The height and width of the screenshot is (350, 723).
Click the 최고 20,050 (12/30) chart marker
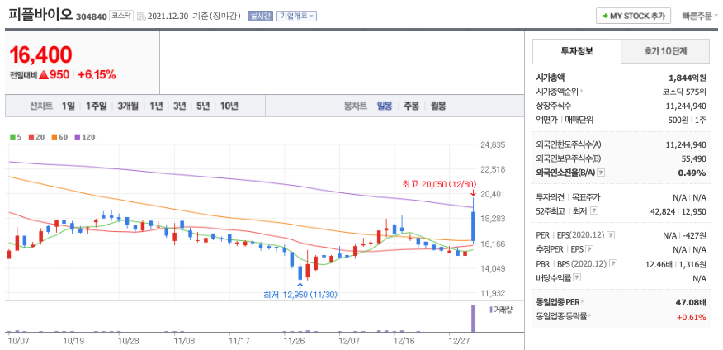point(439,184)
